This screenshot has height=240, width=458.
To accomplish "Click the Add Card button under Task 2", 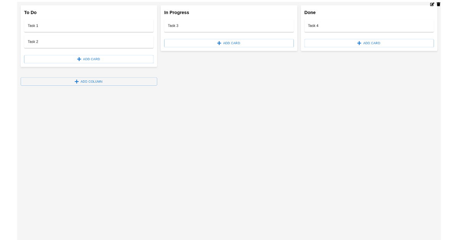I will (89, 59).
